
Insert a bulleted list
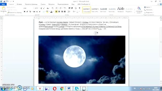pyautogui.click(x=56, y=8)
